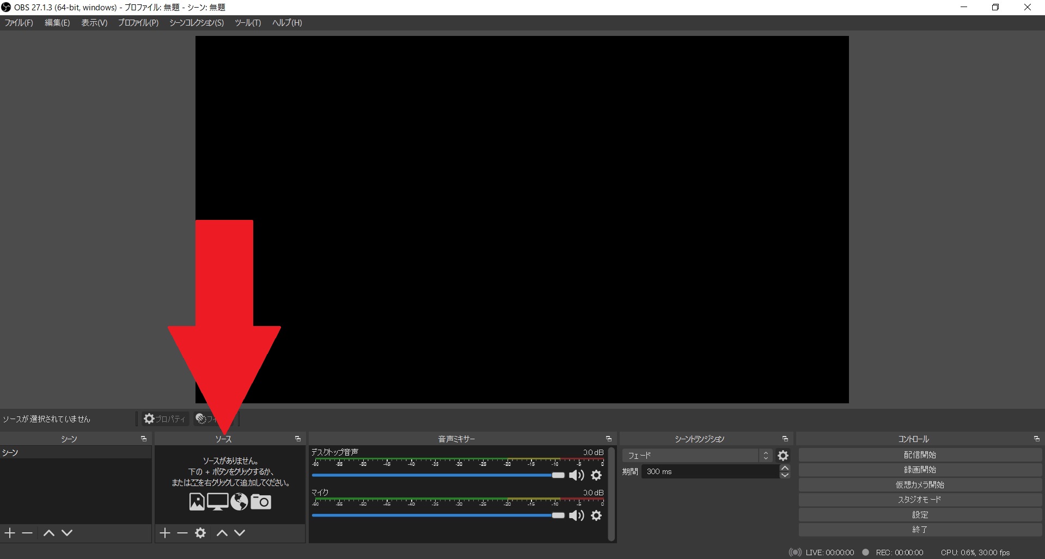
Task: Open デスクトップ音声 audio settings gear
Action: tap(597, 476)
